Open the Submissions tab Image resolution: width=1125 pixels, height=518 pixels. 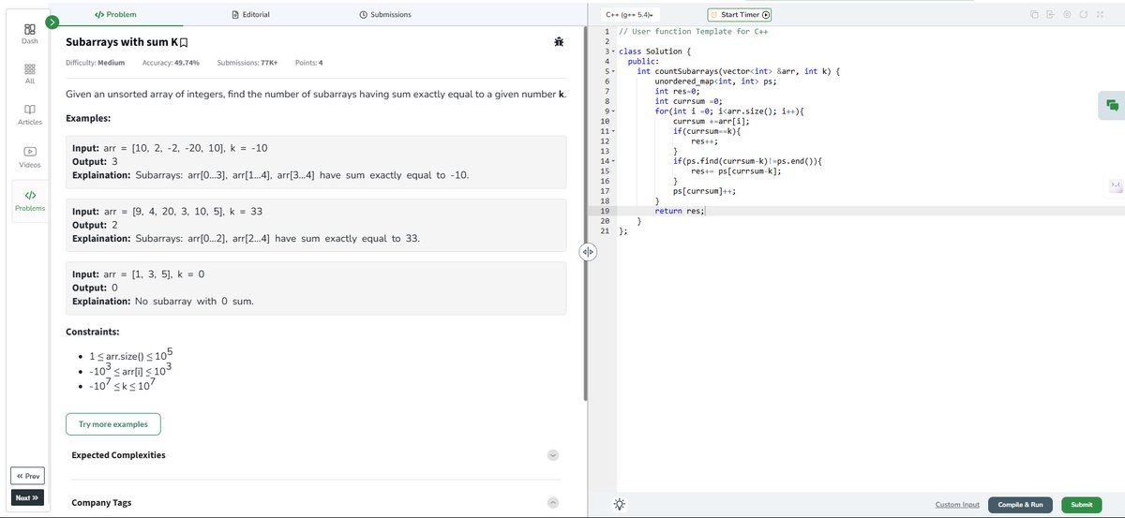tap(385, 15)
